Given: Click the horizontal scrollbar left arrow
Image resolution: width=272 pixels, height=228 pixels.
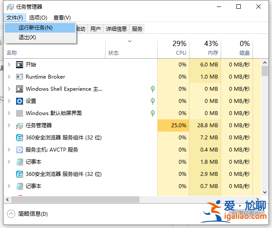Looking at the screenshot, I should [x=7, y=200].
